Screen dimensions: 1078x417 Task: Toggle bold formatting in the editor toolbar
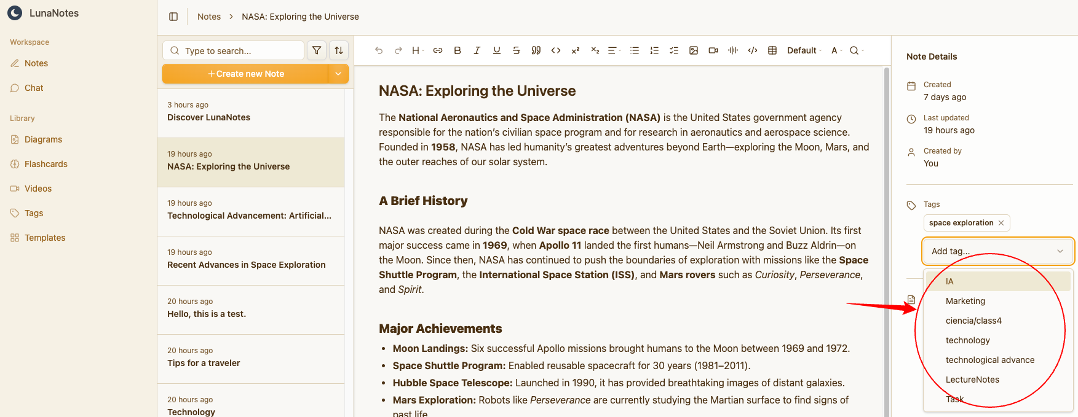(x=457, y=50)
